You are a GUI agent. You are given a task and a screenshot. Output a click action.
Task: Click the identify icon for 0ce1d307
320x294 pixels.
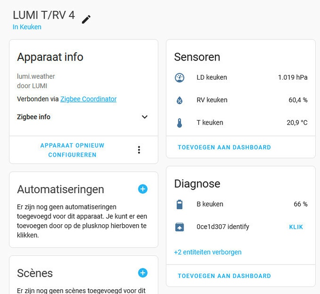tap(179, 227)
